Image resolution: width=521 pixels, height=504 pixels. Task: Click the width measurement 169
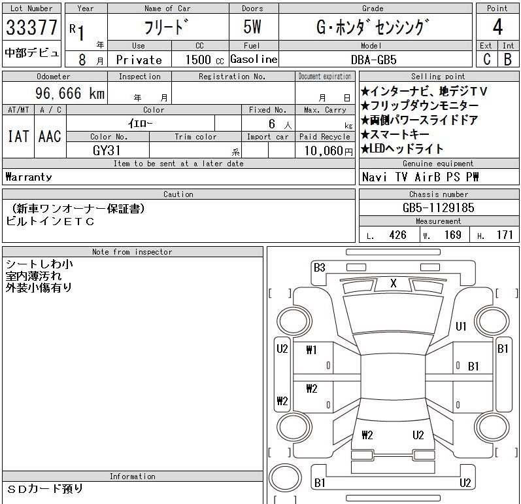pos(452,235)
